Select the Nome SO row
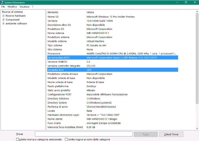 pos(113,17)
